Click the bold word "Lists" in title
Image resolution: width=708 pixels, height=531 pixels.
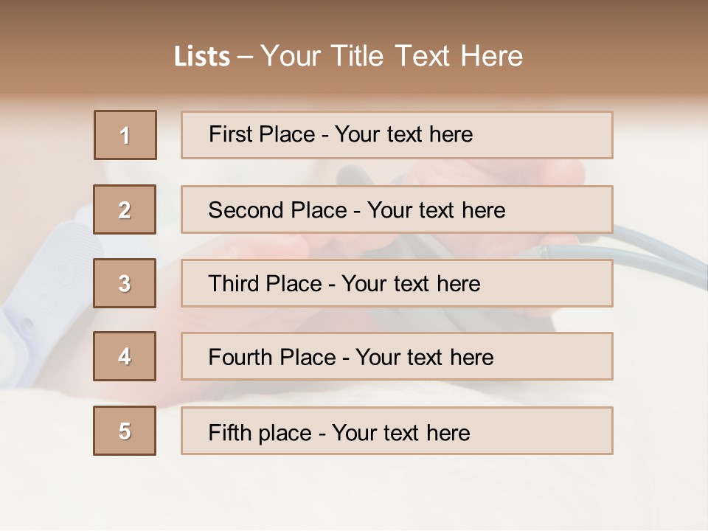click(x=201, y=56)
